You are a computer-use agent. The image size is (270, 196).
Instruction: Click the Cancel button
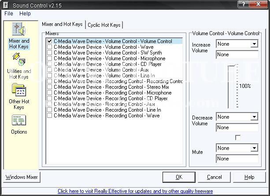tap(214, 177)
